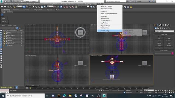Toggle the Angle Snap tool
The width and height of the screenshot is (175, 98).
click(67, 7)
